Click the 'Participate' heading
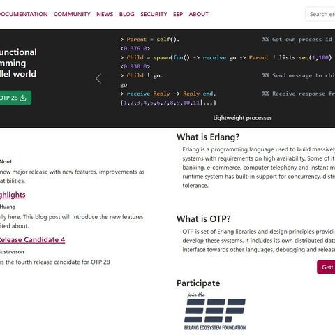The width and height of the screenshot is (335, 335). tap(198, 283)
